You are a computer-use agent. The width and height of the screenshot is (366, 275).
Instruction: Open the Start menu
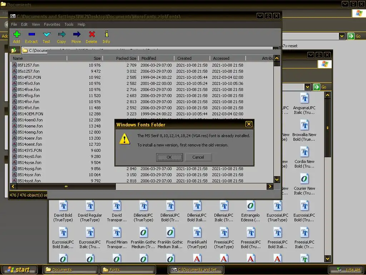click(x=19, y=270)
